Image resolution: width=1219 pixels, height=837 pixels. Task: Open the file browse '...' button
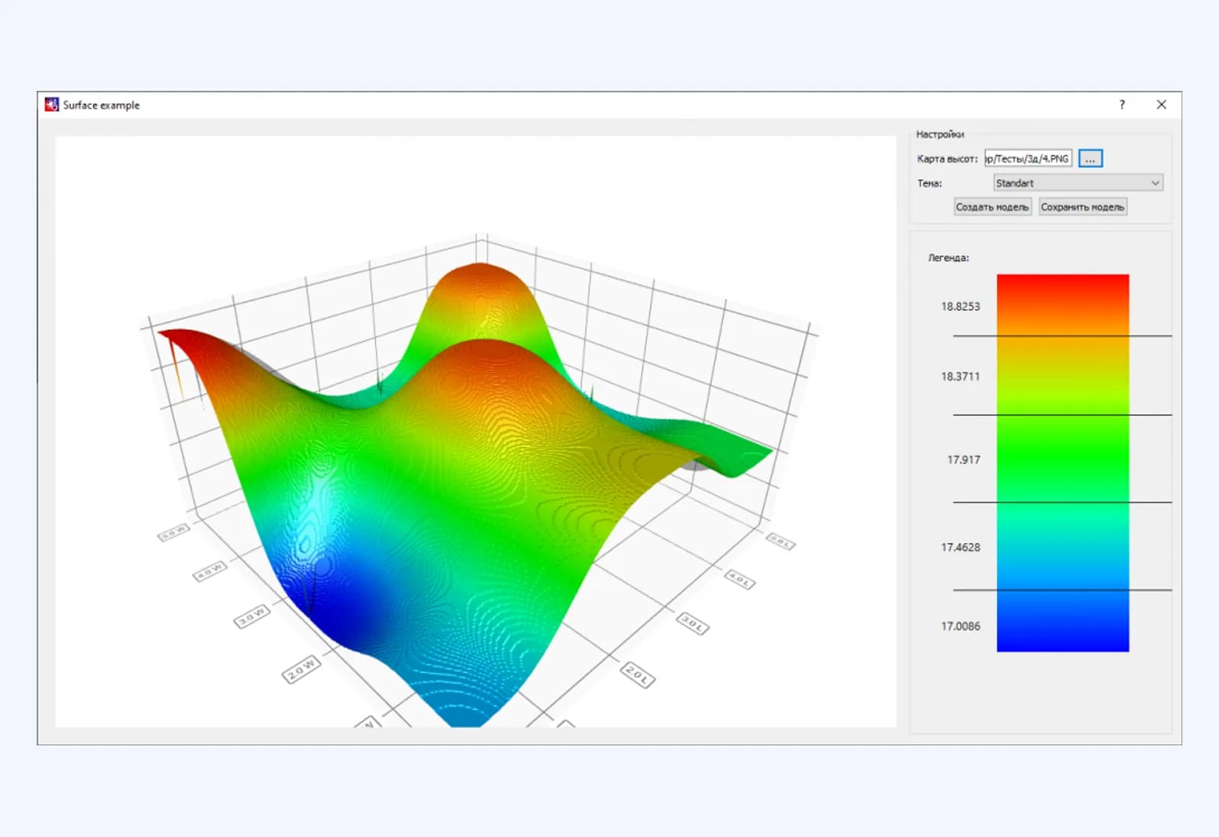click(x=1090, y=159)
